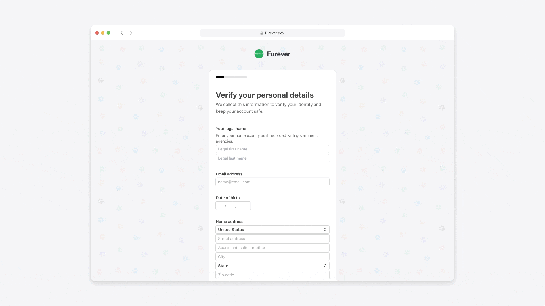Open the furever.dev address bar
Screen dimensions: 545x306
coord(272,33)
